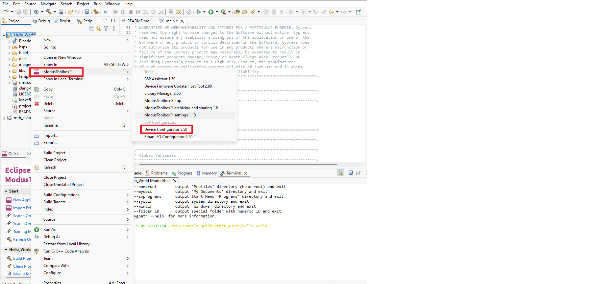Toggle the Skip All Breakpoints toolbar button
Viewport: 594px width, 284px height.
coord(105,12)
